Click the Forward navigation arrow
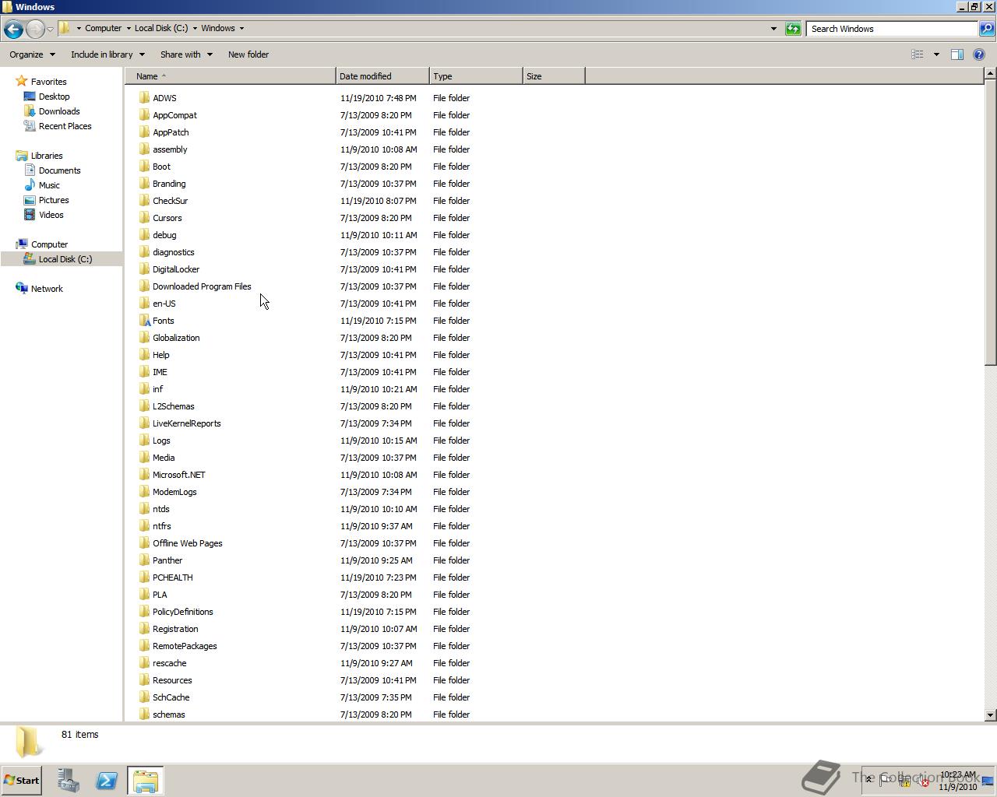Screen dimensions: 997x797 [x=35, y=29]
